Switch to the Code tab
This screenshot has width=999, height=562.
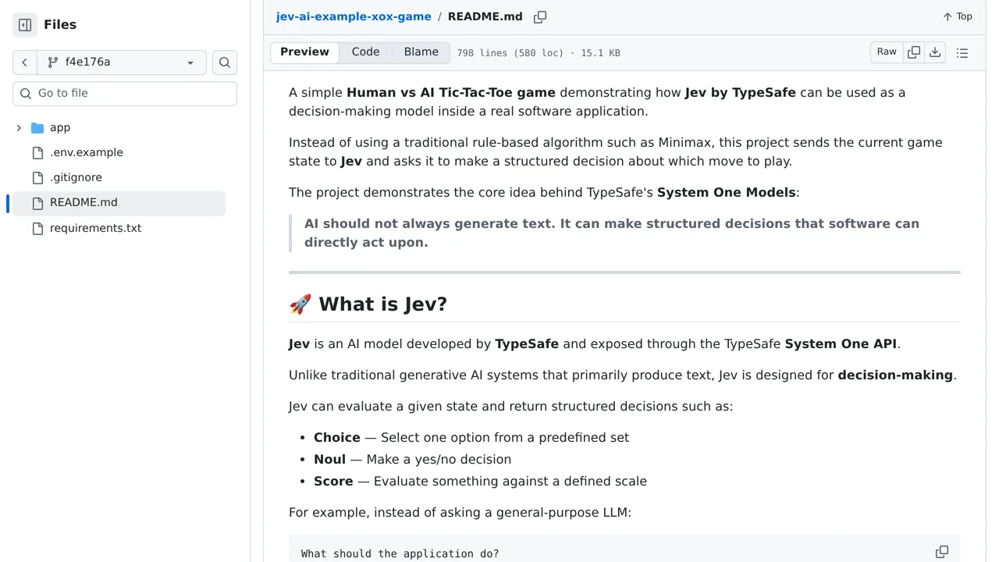365,52
